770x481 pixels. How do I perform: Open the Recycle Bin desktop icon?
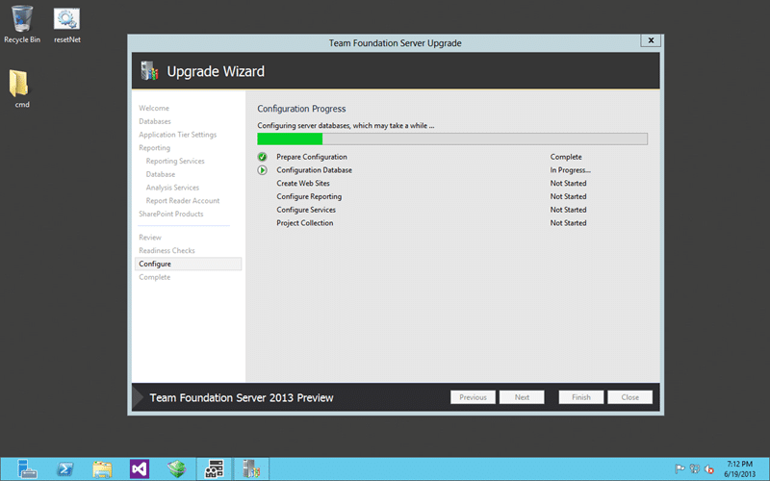point(21,24)
